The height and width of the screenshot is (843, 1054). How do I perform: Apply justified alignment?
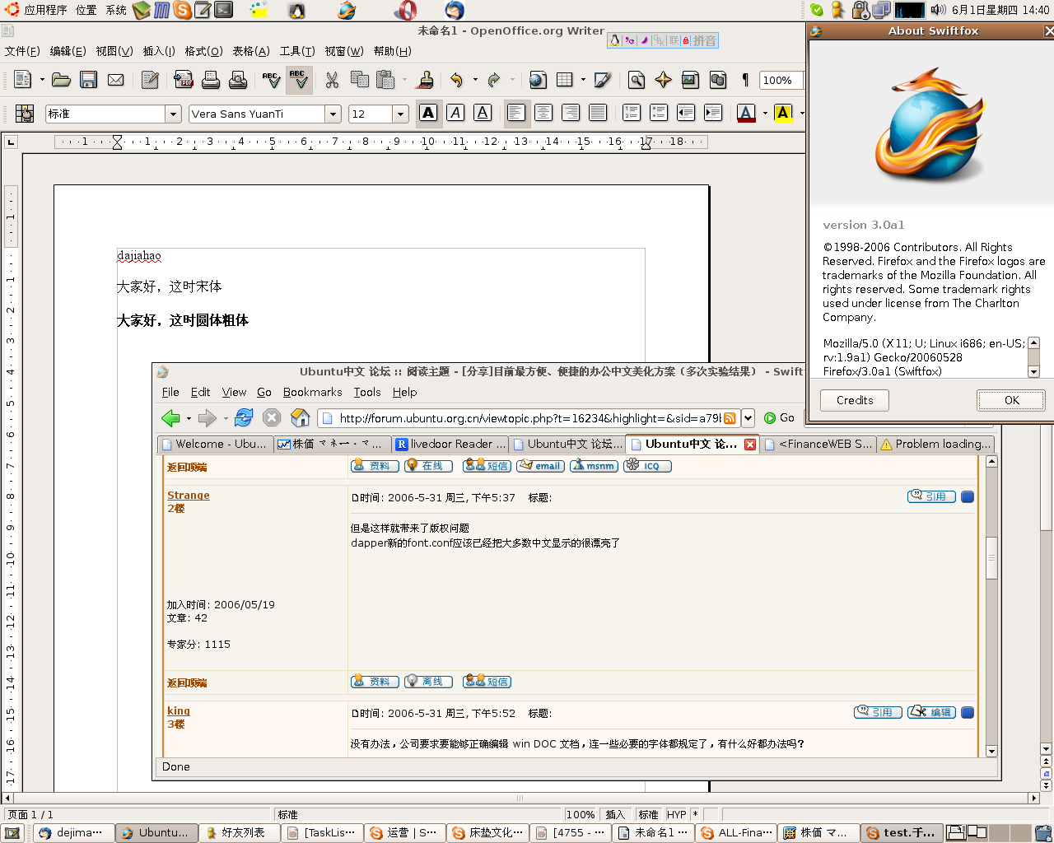(598, 113)
